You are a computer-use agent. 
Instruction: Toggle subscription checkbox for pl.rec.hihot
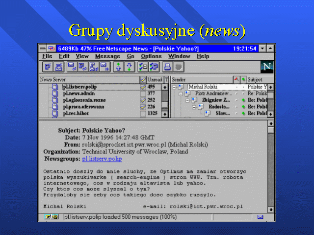click(x=143, y=113)
